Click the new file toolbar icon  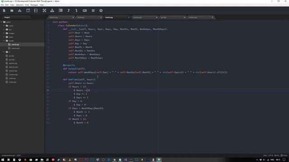(x=4, y=11)
